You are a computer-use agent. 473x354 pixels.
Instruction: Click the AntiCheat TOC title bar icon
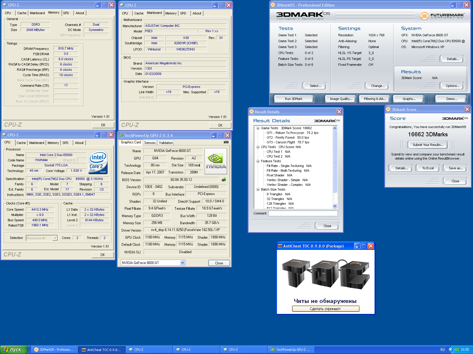pos(280,246)
